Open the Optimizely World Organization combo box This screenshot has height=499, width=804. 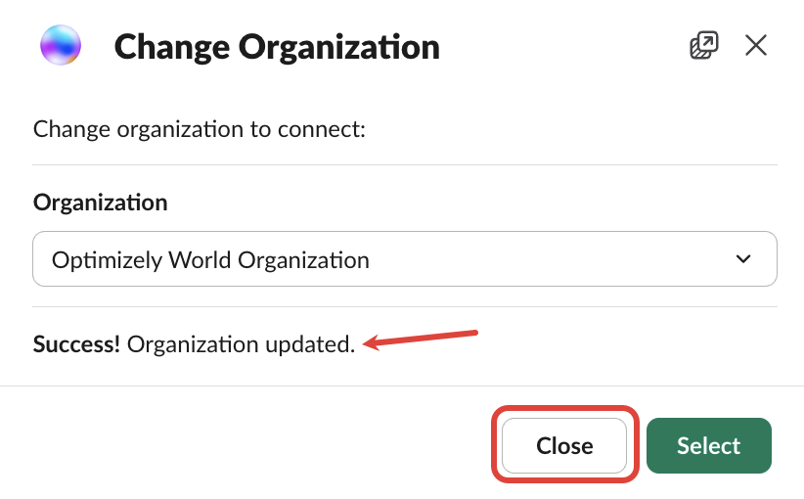point(210,259)
